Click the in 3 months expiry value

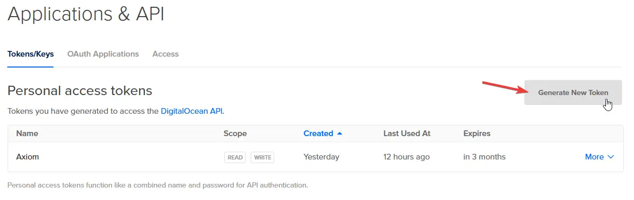click(x=484, y=157)
